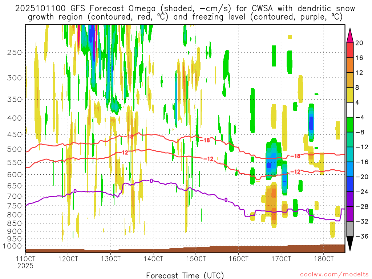Click the 180CT time axis label

point(324,259)
